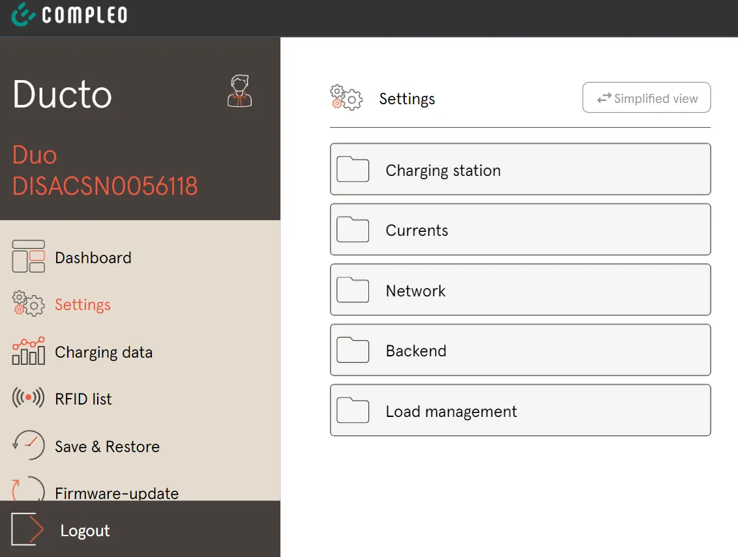Click the Save & Restore clock icon
738x557 pixels.
click(x=28, y=445)
